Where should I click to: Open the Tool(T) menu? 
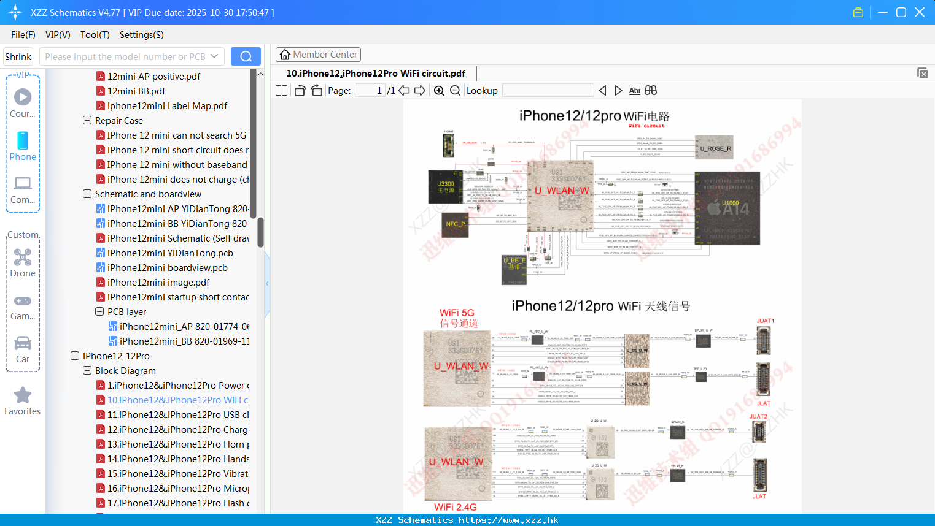tap(95, 35)
